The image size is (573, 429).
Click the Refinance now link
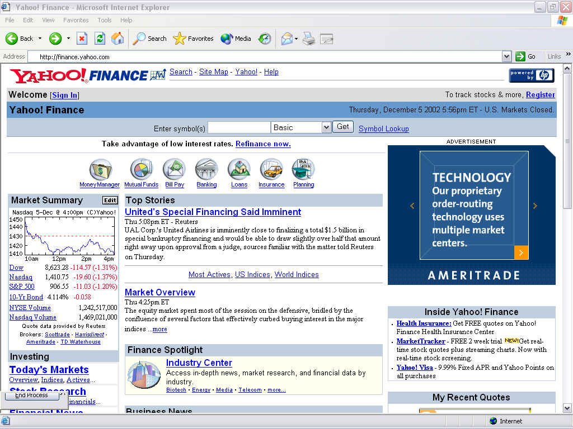(263, 144)
